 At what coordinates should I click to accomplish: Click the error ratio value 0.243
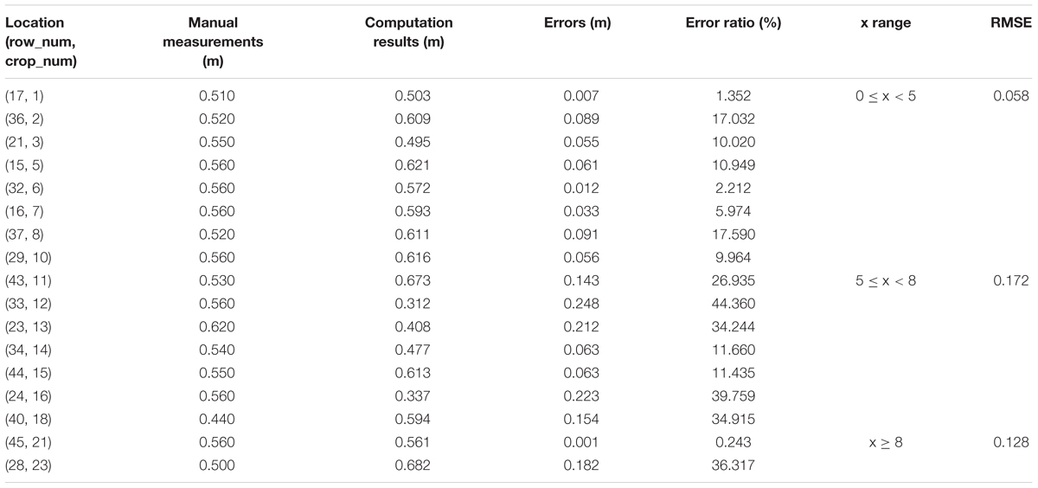tap(738, 442)
